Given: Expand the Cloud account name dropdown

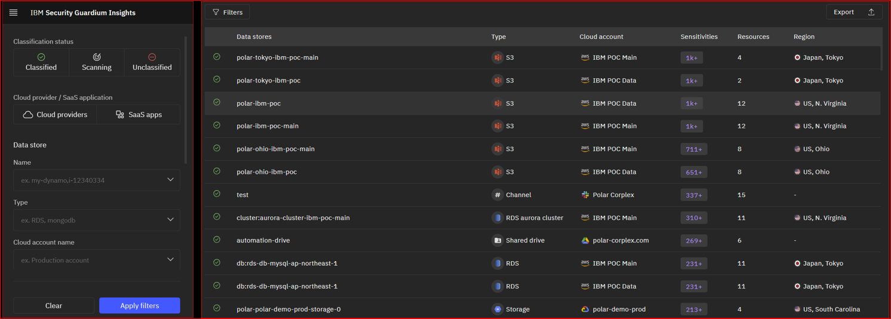Looking at the screenshot, I should pos(170,260).
